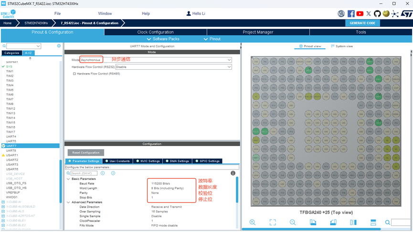This screenshot has width=413, height=232.
Task: Click the Reset Configuration button
Action: (x=86, y=153)
